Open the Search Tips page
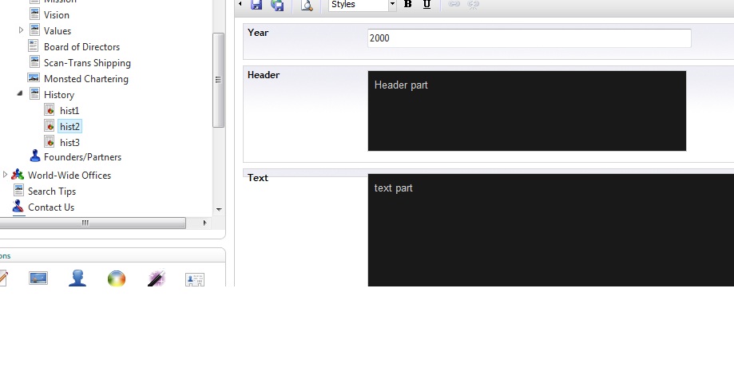The image size is (734, 383). tap(51, 191)
